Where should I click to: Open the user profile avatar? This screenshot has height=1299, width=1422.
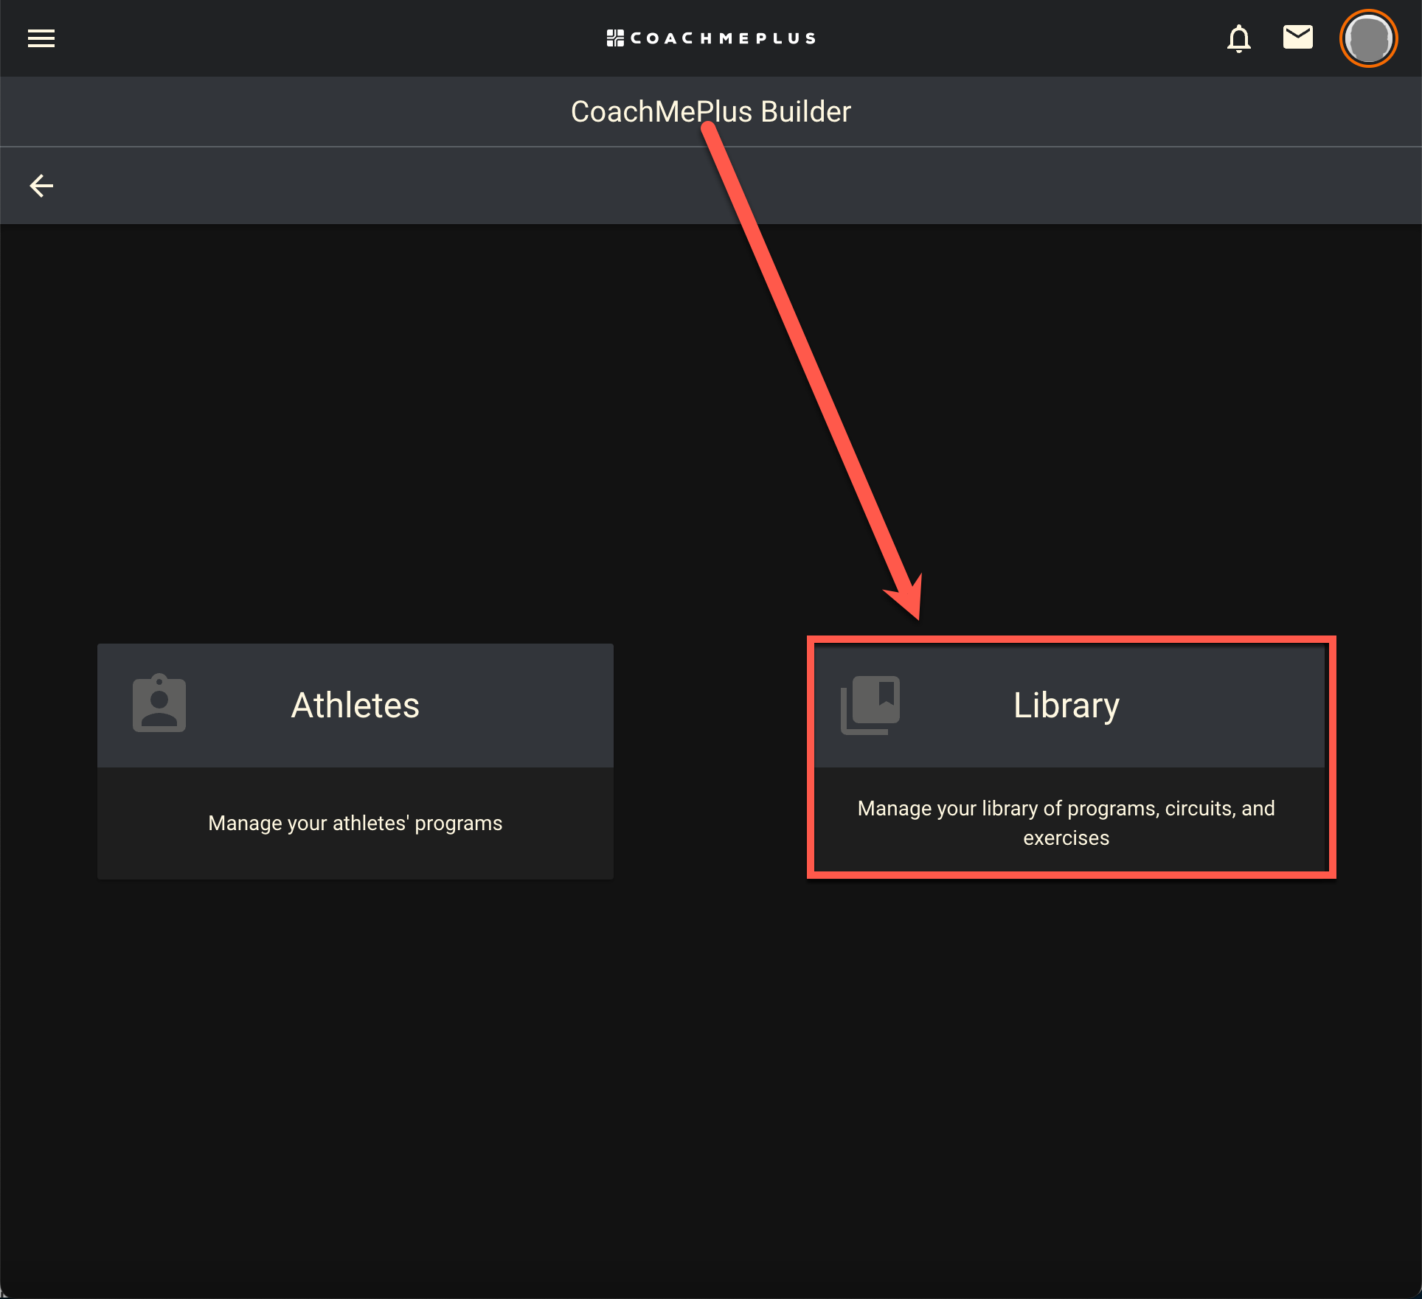tap(1369, 38)
